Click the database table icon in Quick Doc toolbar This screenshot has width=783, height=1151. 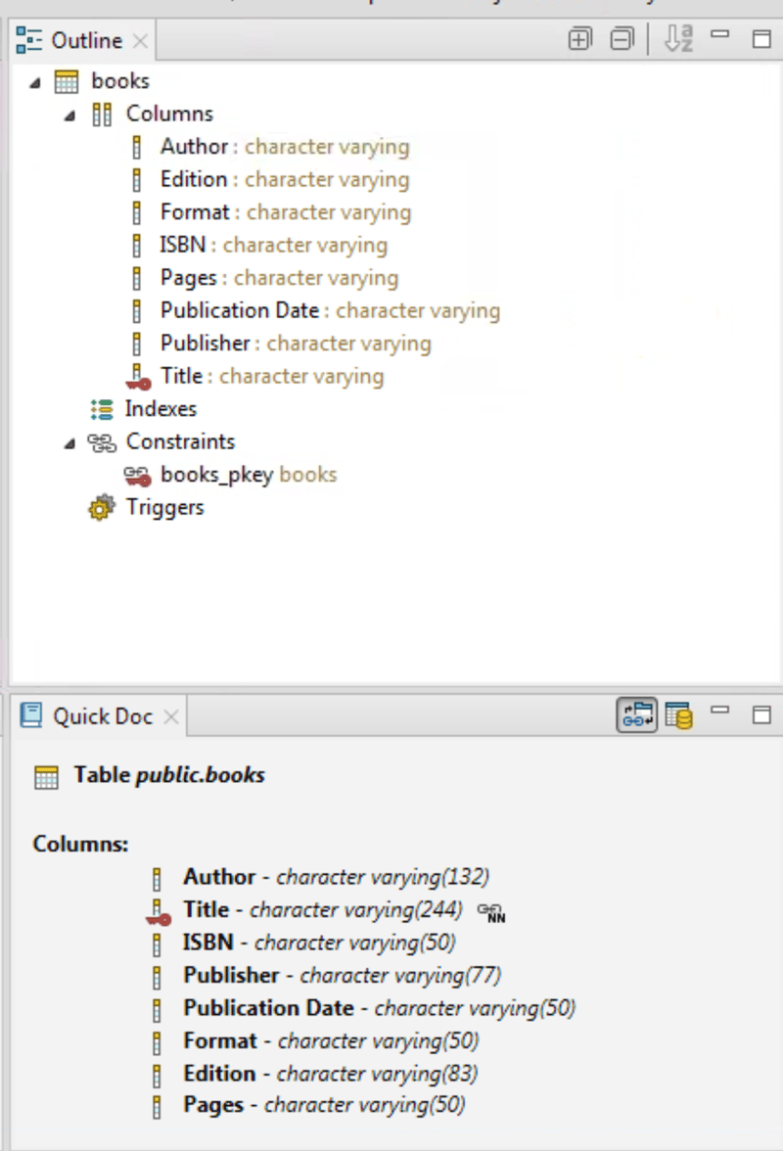pyautogui.click(x=679, y=714)
